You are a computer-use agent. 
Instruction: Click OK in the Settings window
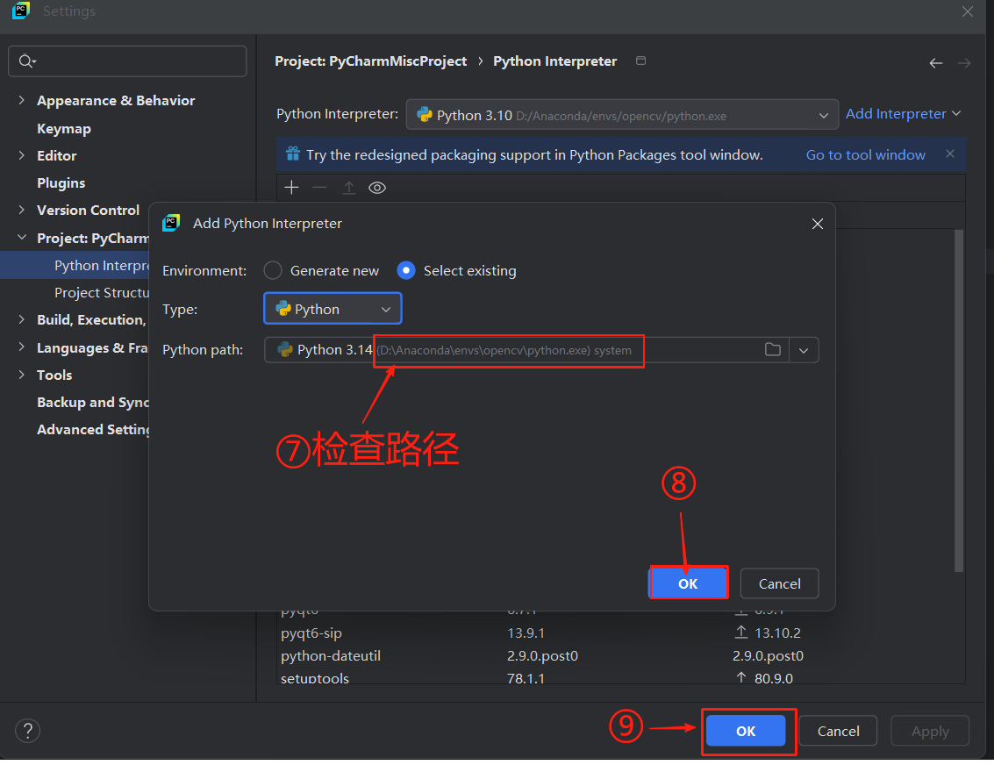(x=746, y=731)
